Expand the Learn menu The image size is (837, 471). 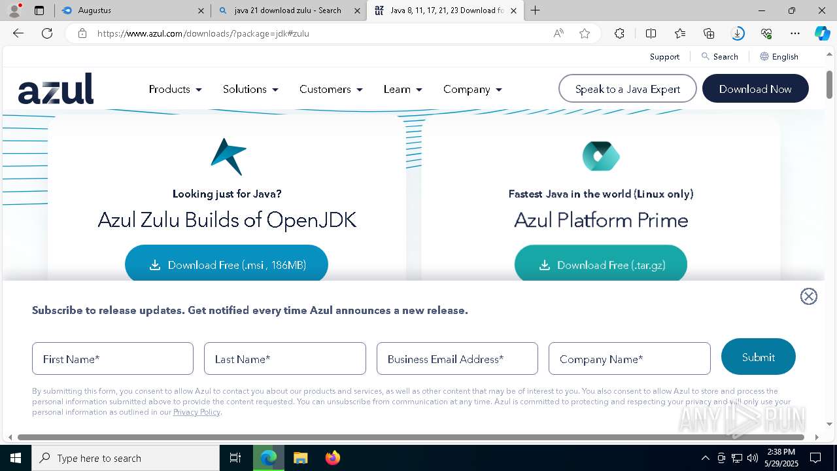tap(403, 89)
